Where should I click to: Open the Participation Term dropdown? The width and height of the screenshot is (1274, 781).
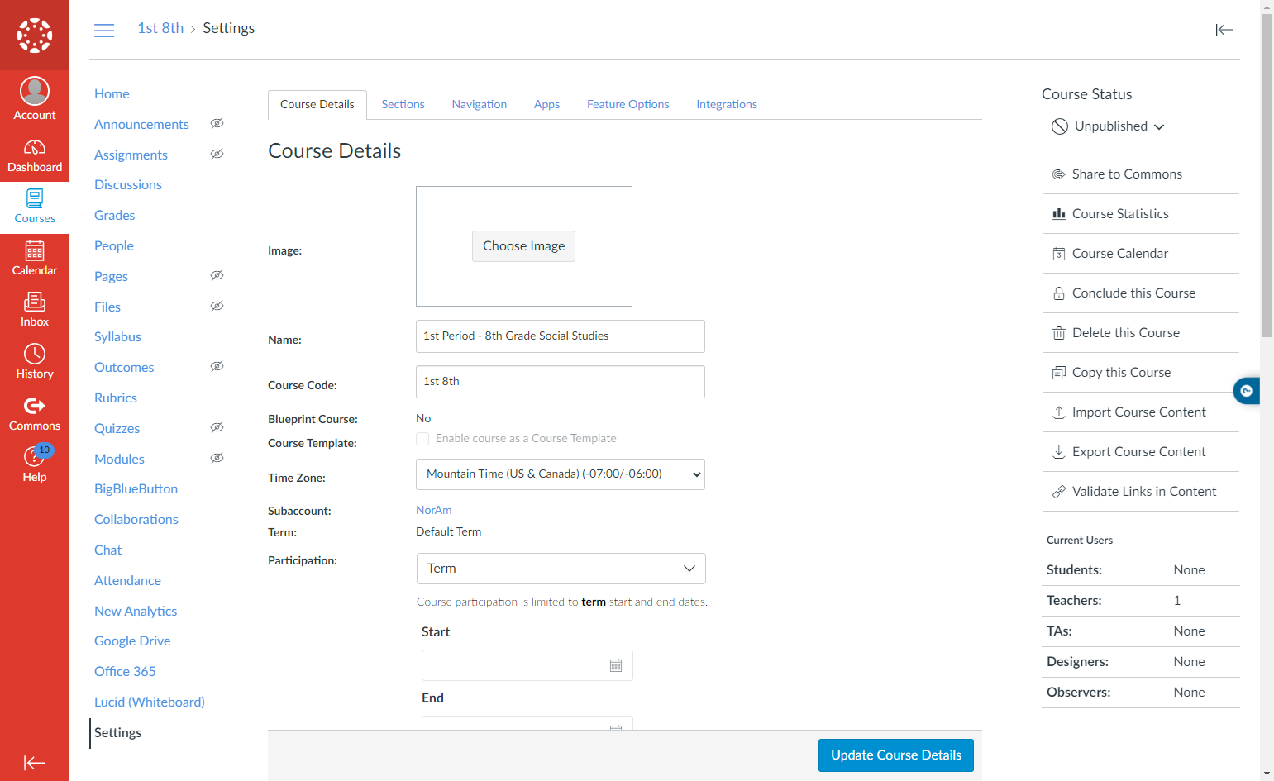[x=561, y=569]
